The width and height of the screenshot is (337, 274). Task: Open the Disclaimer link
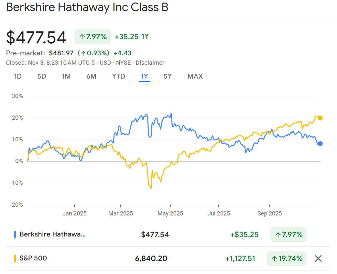click(x=150, y=63)
